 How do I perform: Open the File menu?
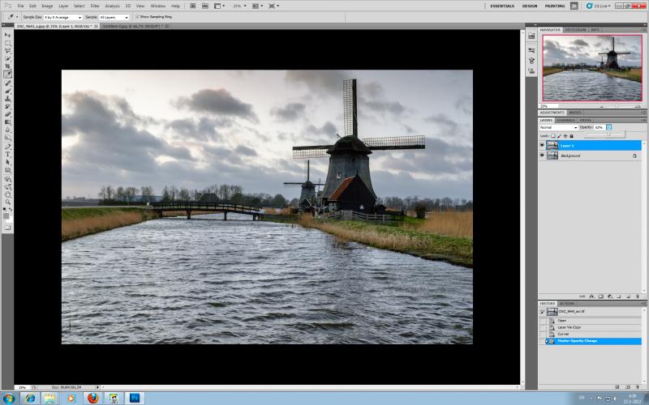tap(20, 6)
